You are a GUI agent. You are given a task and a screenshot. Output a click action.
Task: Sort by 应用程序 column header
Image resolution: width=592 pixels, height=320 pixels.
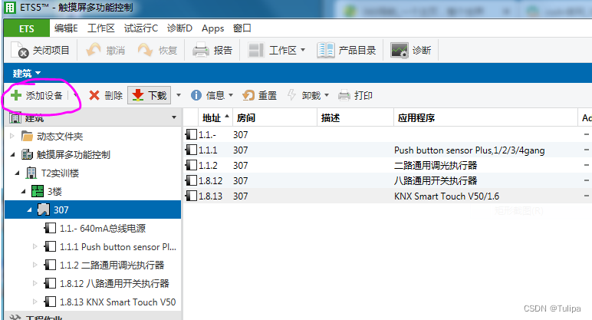point(485,118)
